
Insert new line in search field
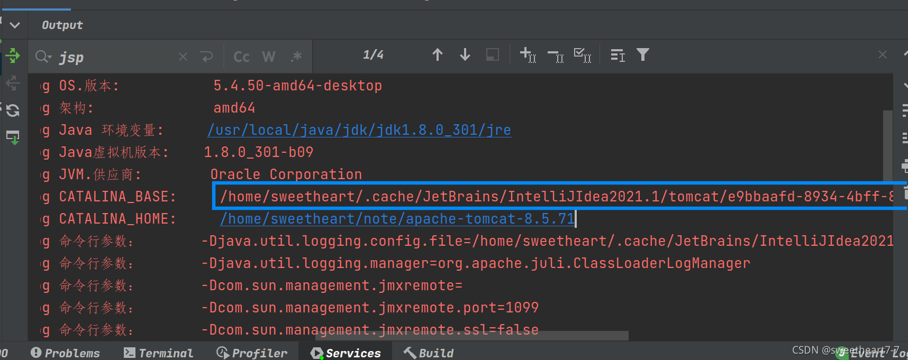pyautogui.click(x=206, y=57)
